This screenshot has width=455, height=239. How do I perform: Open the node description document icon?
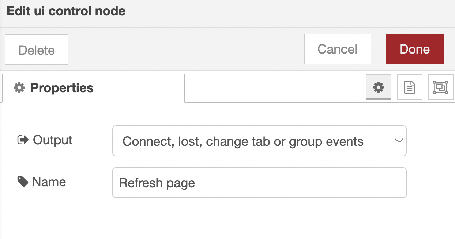coord(409,87)
